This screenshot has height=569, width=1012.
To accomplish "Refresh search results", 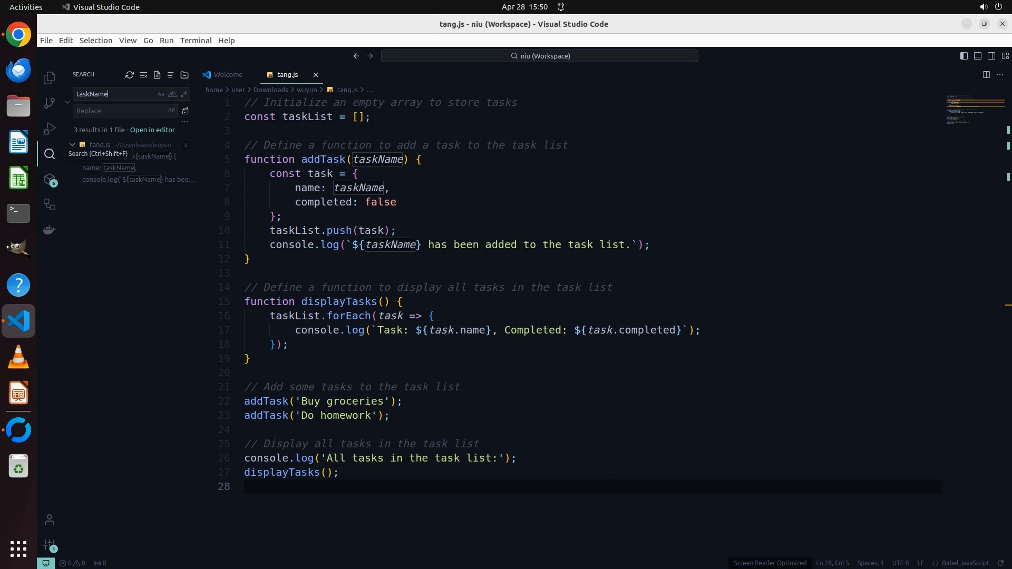I will point(129,75).
